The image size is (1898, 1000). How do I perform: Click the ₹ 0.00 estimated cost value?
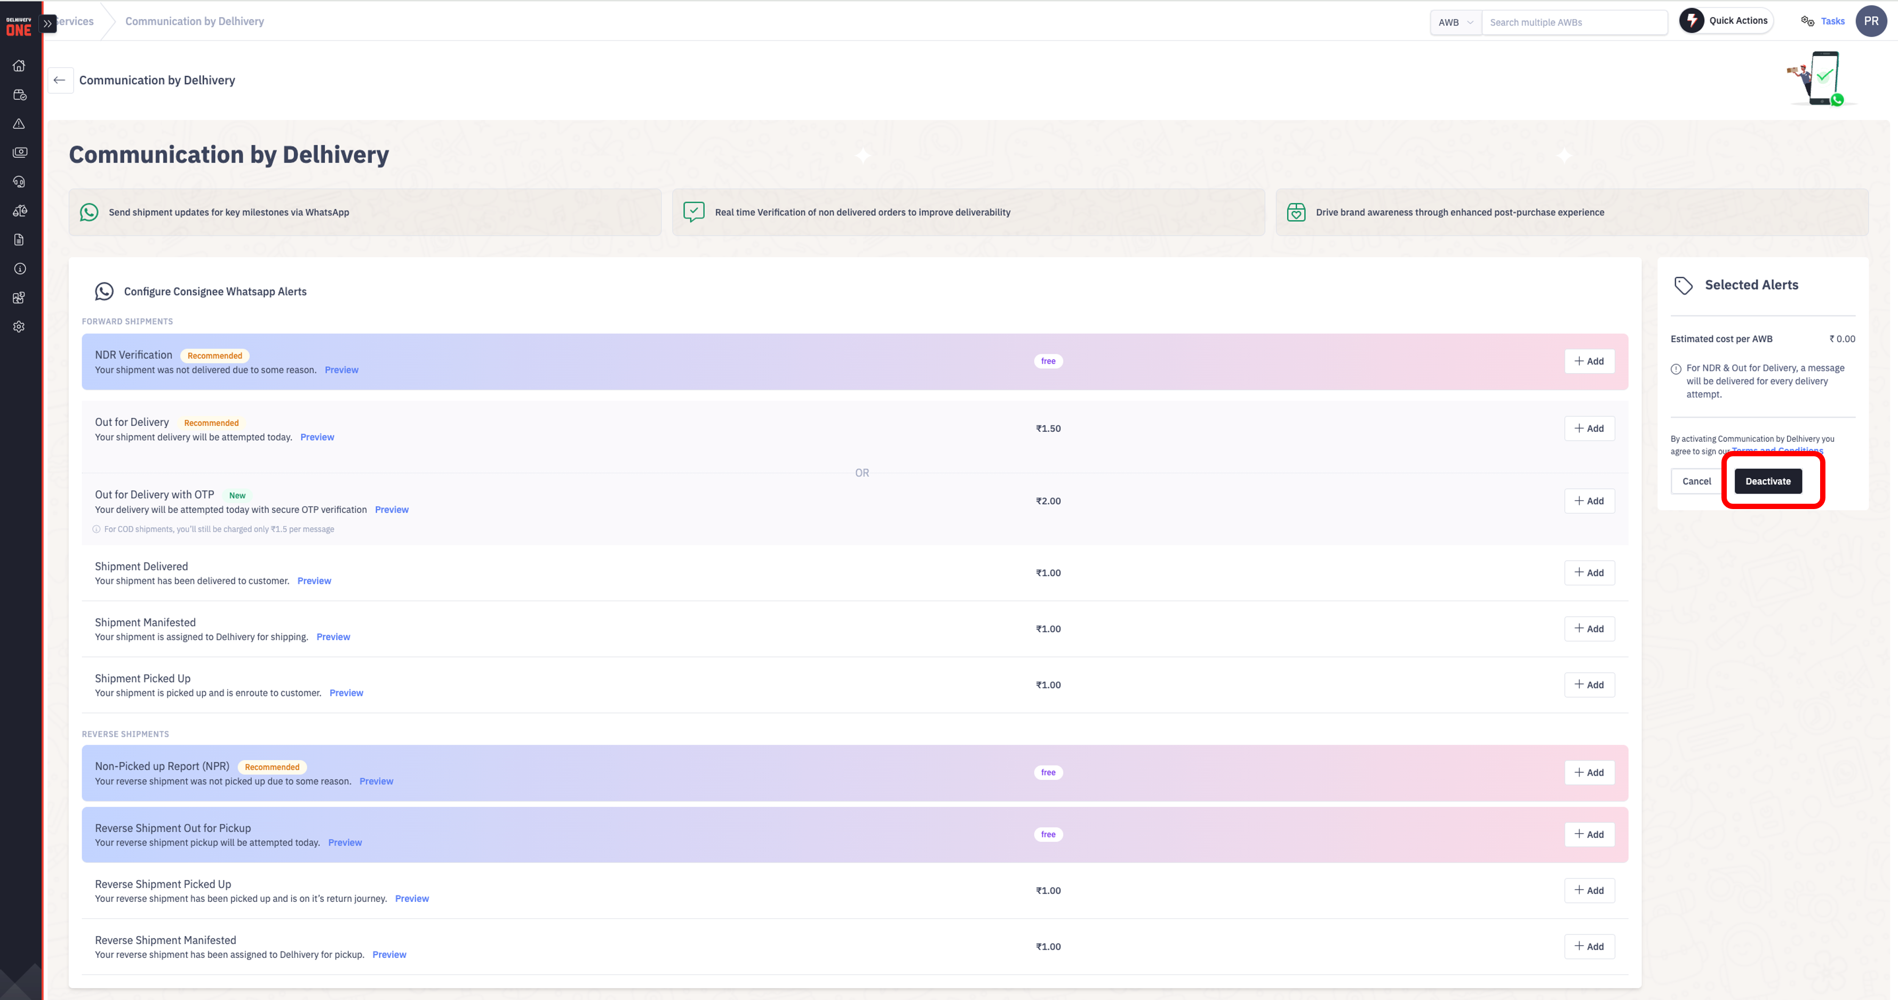pyautogui.click(x=1841, y=340)
